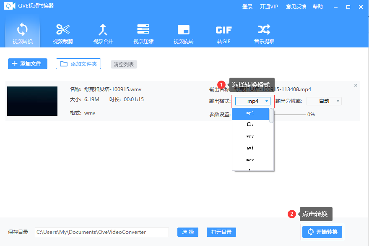
Task: Click 选择 to choose the save directory
Action: [x=188, y=232]
